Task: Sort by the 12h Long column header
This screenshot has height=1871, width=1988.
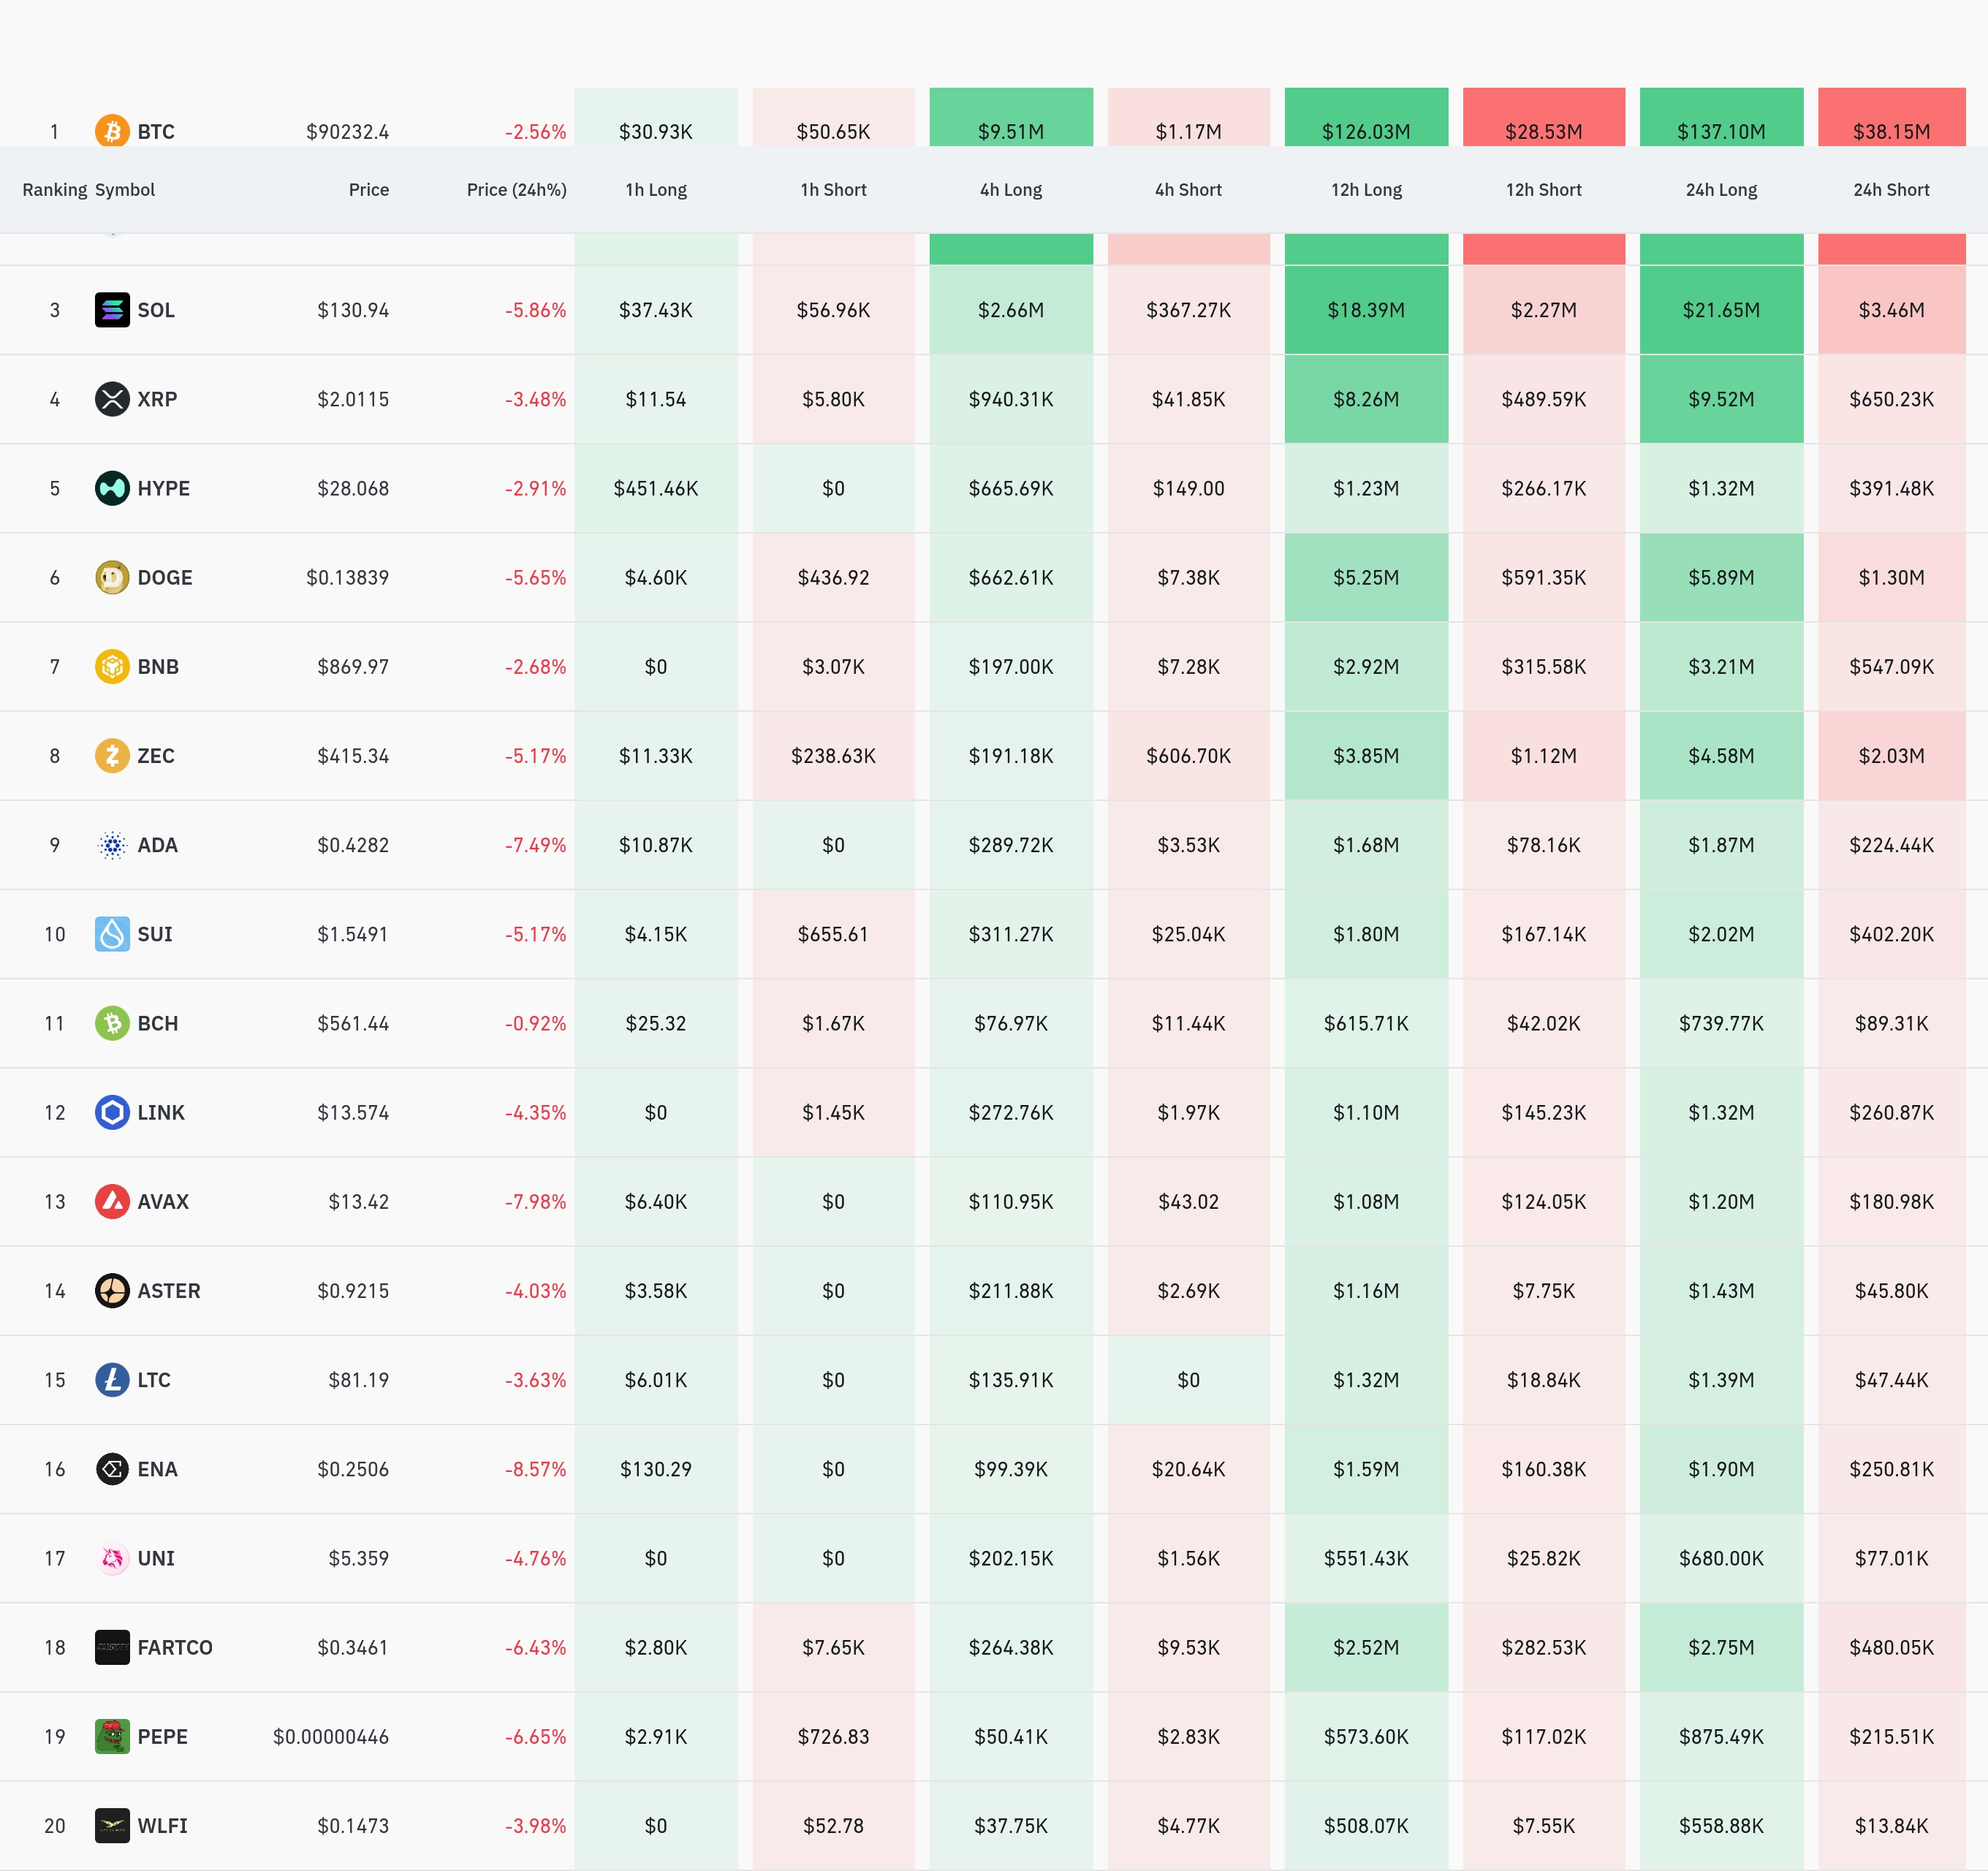Action: tap(1366, 190)
